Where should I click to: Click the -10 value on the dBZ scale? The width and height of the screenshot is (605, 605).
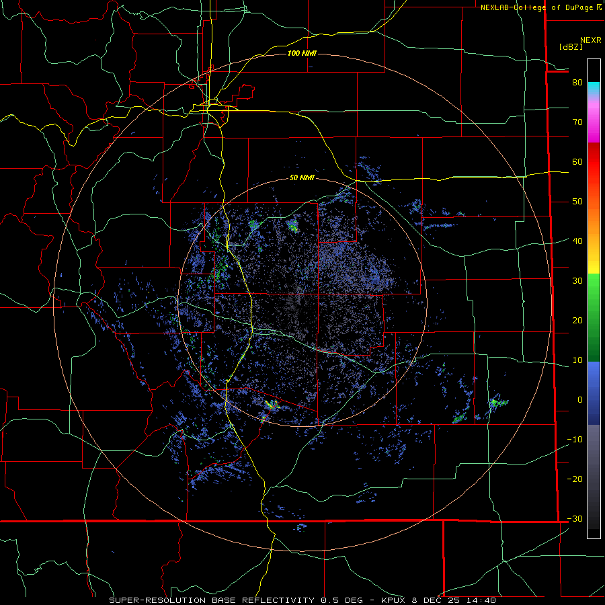tap(575, 440)
